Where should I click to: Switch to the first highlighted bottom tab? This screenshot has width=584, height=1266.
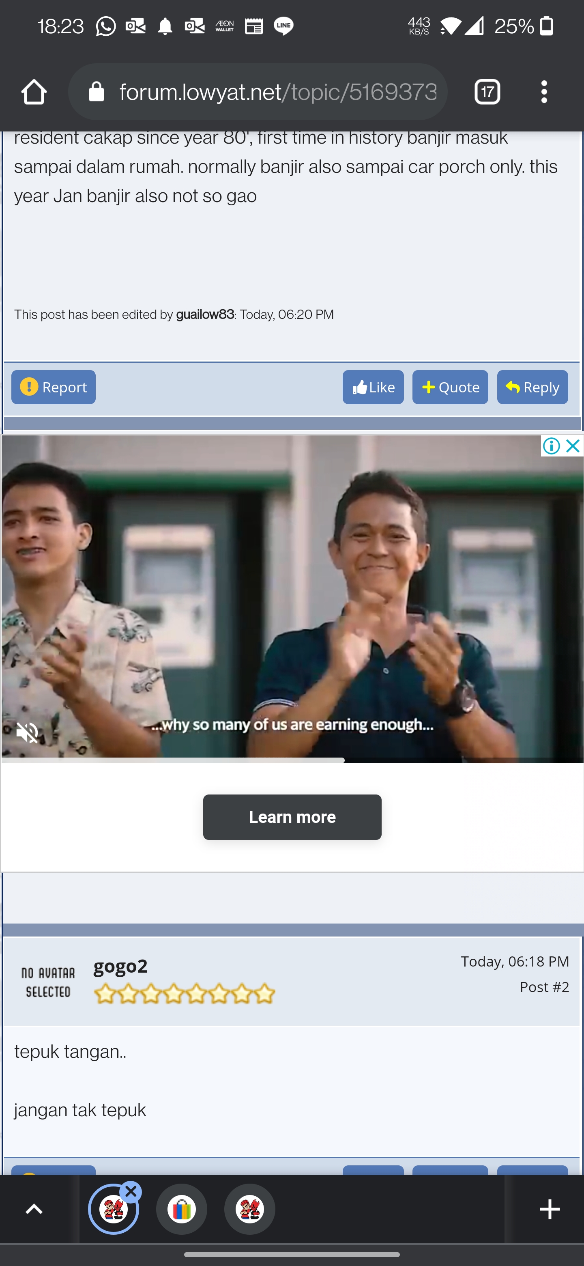(x=114, y=1209)
